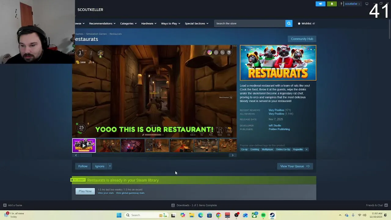Open the SCOUTKELLER profile tab
Viewport: 391px width, 220px height.
coord(90,10)
